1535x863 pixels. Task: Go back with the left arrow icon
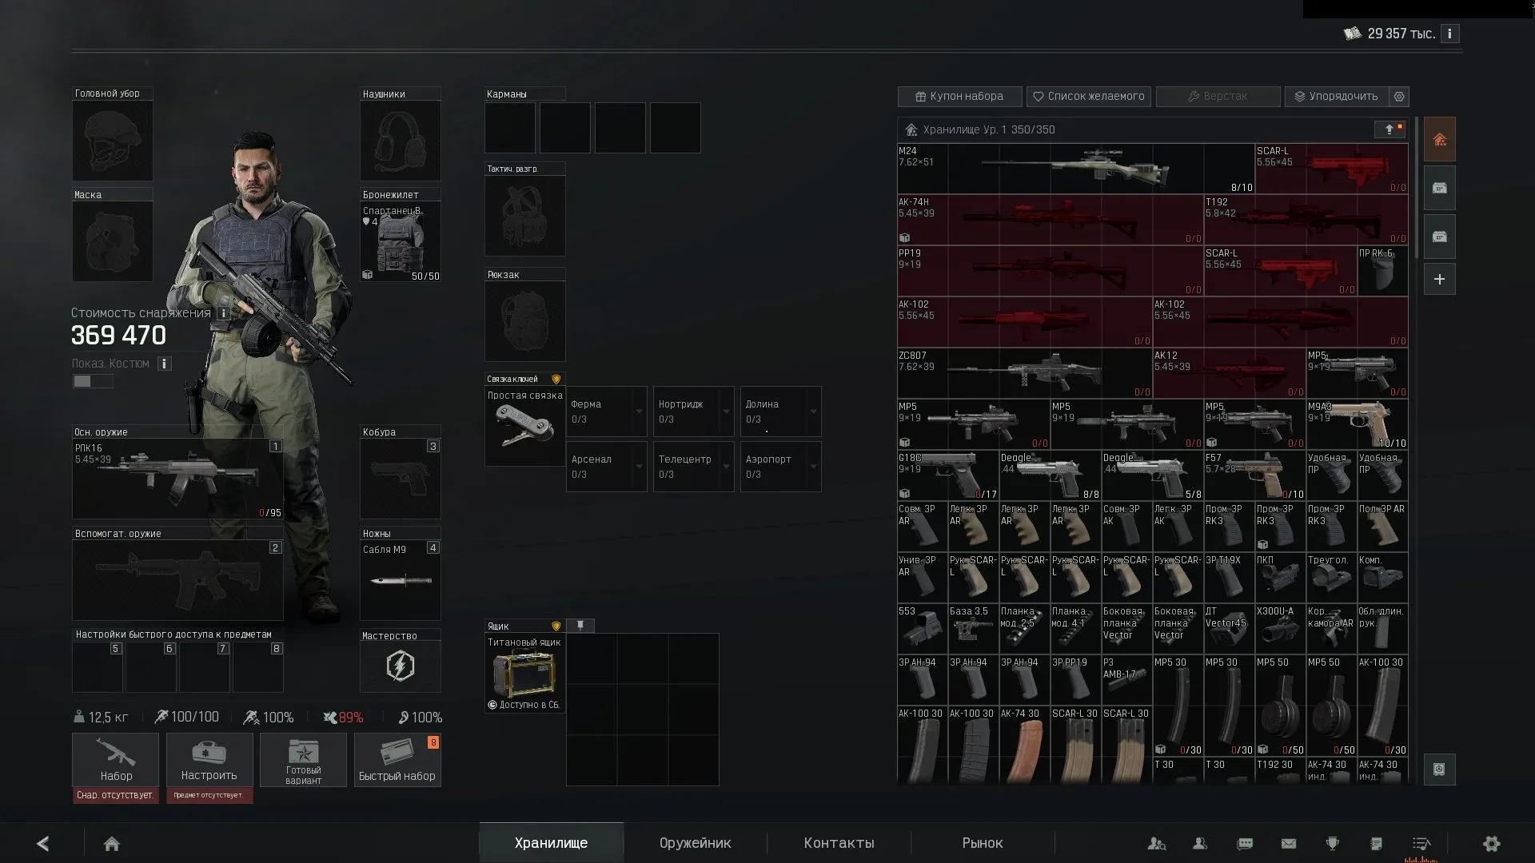click(x=43, y=843)
